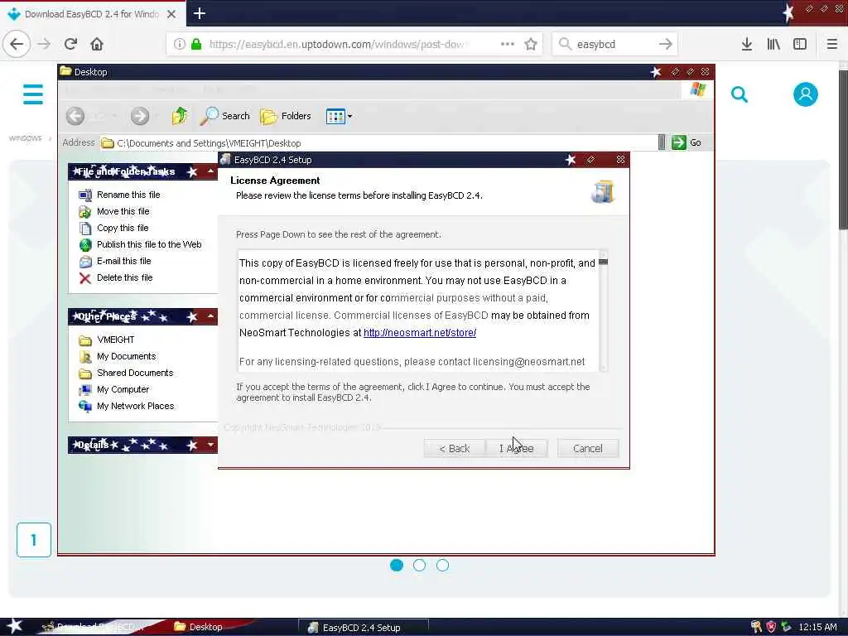Open page actions three-dot menu
The width and height of the screenshot is (848, 636).
click(x=508, y=44)
